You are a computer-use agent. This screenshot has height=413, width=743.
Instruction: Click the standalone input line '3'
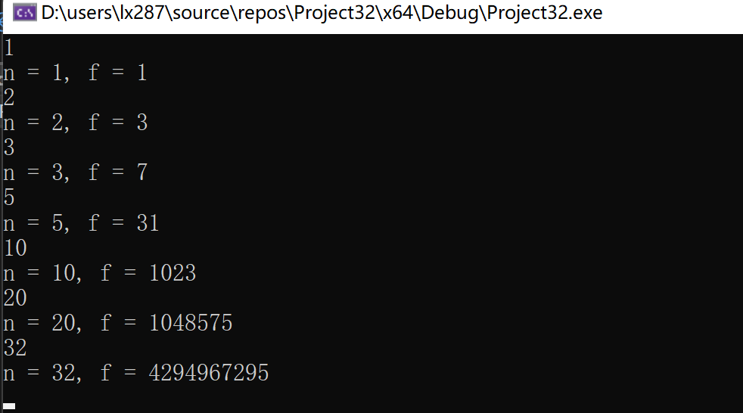9,148
